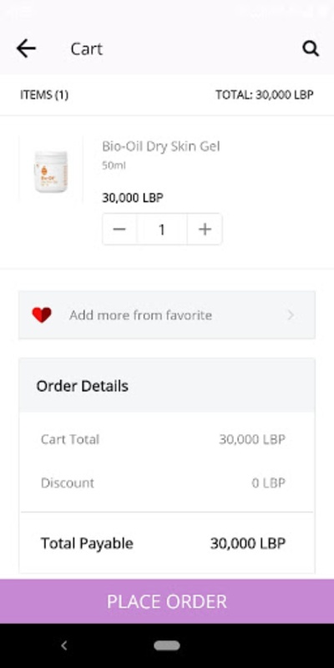Click the PLACE ORDER button

click(x=167, y=601)
